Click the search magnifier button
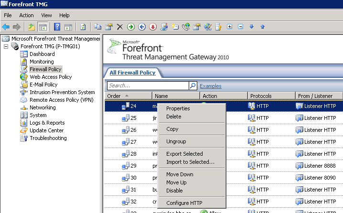Screen dimensions: 343x213 (193, 85)
